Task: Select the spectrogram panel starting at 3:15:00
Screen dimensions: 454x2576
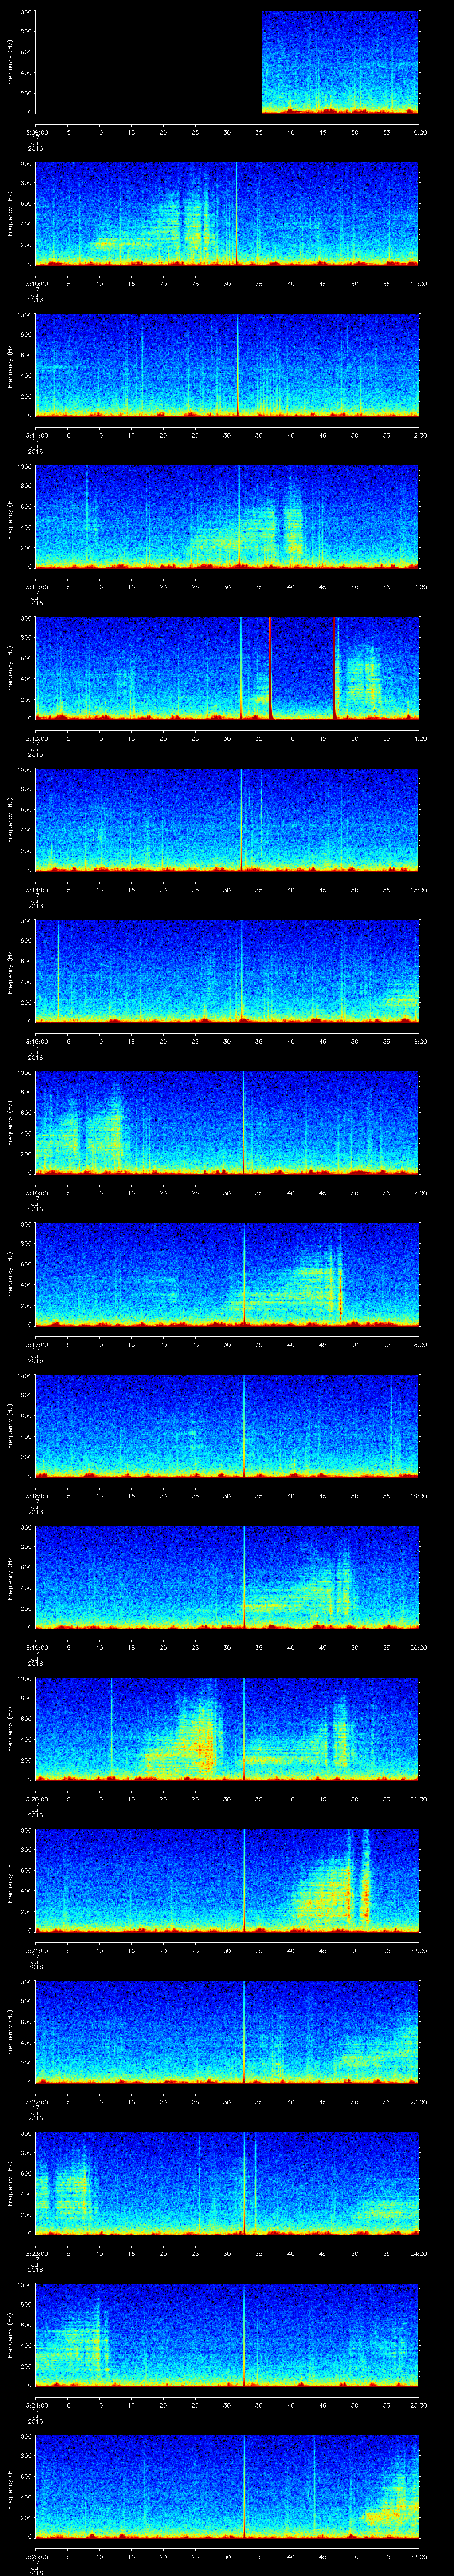Action: click(227, 971)
